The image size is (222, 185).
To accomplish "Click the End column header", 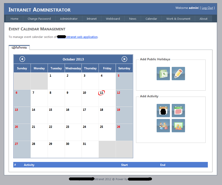I will 163,165.
